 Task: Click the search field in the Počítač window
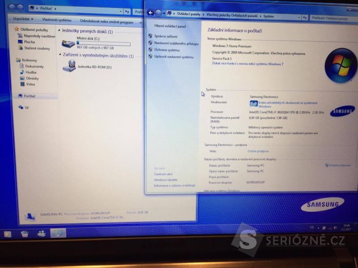tap(138, 12)
